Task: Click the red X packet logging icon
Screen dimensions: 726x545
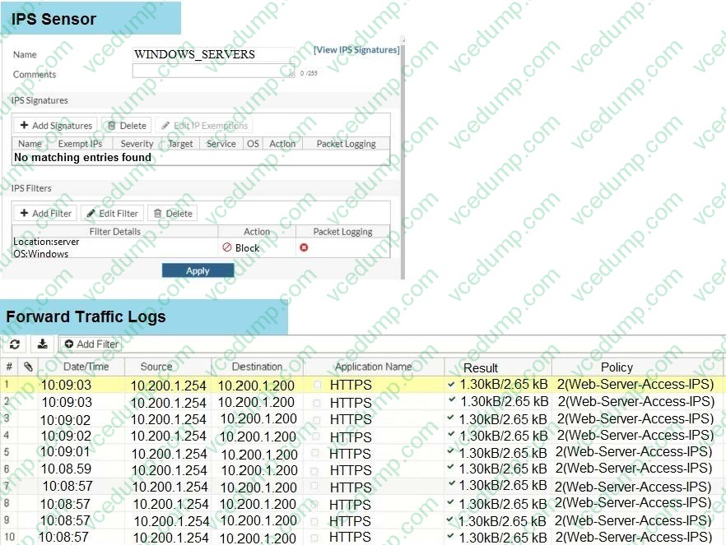Action: [304, 247]
